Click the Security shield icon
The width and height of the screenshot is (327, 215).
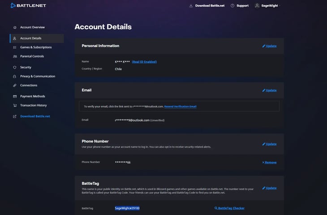click(15, 67)
